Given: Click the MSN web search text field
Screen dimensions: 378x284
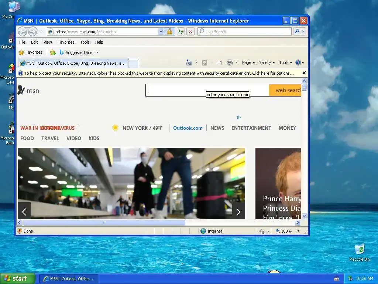Looking at the screenshot, I should click(207, 90).
